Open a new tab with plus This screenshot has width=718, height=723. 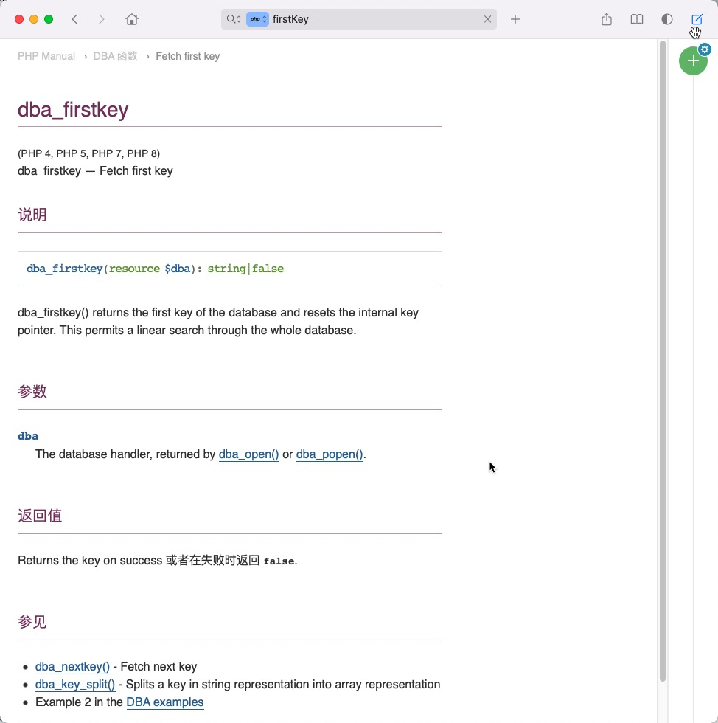515,19
